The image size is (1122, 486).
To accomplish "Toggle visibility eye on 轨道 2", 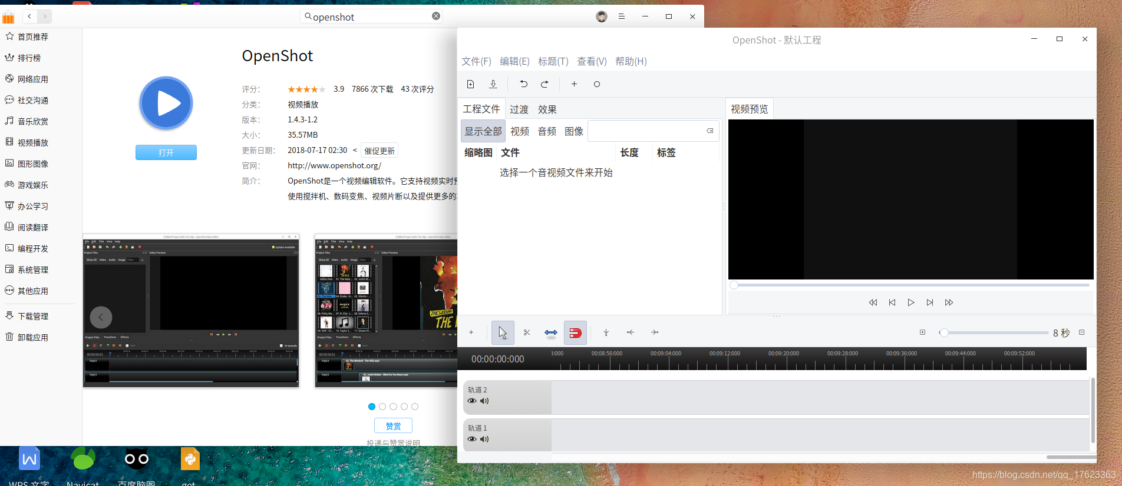I will click(x=472, y=401).
